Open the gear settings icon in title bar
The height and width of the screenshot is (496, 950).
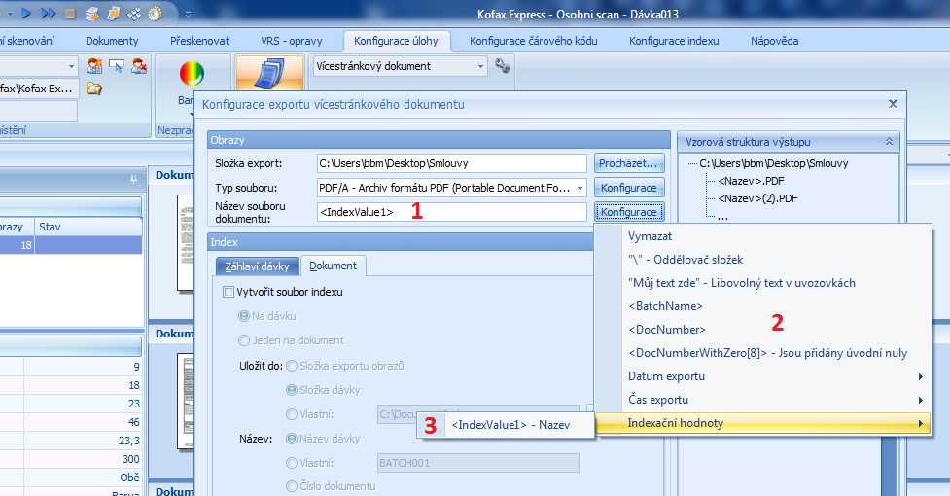tap(156, 14)
